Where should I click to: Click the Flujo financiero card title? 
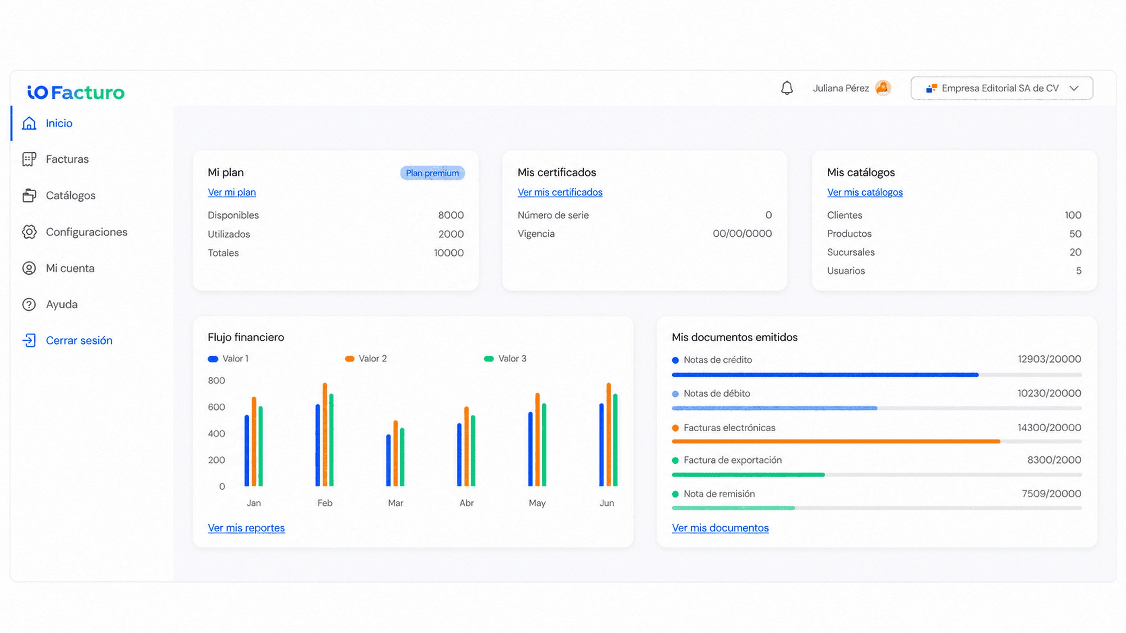(x=246, y=337)
